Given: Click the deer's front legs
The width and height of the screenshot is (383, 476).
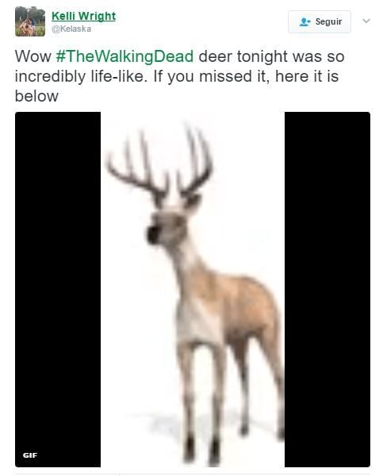Looking at the screenshot, I should (202, 401).
